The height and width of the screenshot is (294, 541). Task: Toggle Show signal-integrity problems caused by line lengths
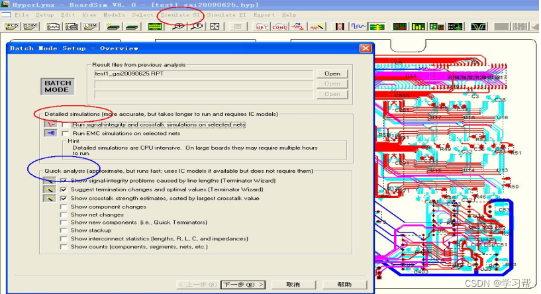64,181
